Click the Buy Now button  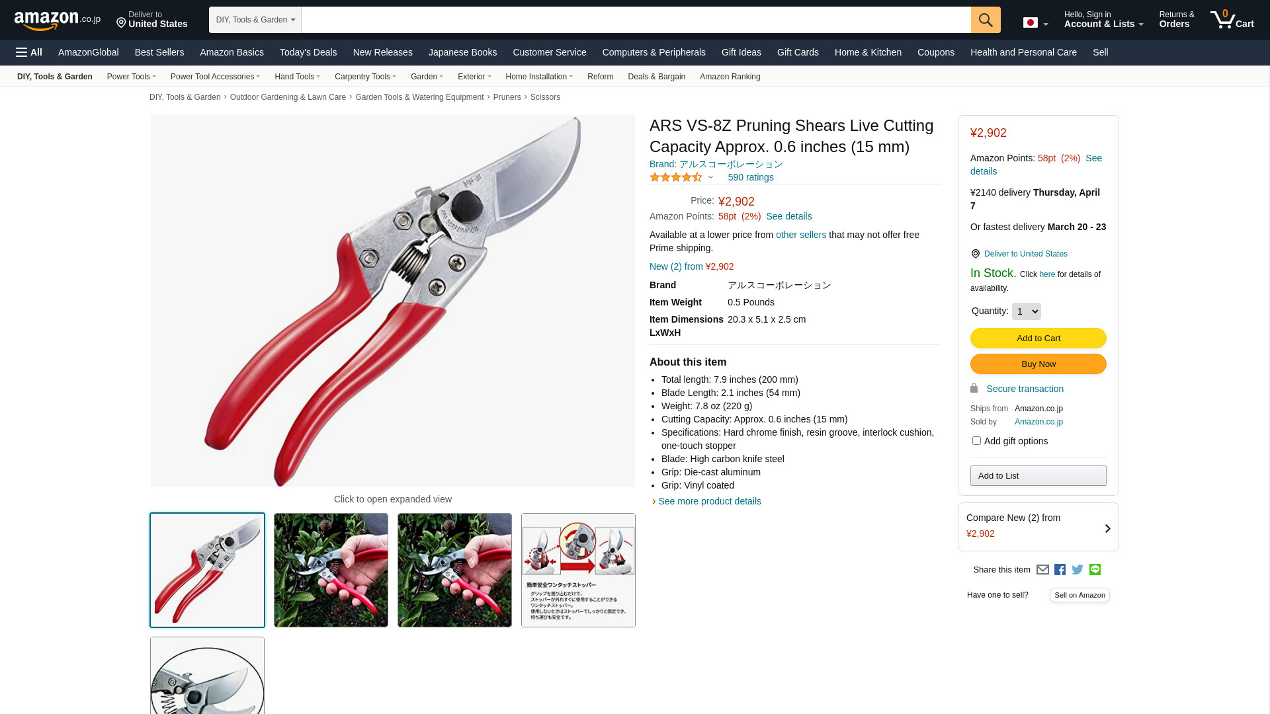pos(1038,364)
